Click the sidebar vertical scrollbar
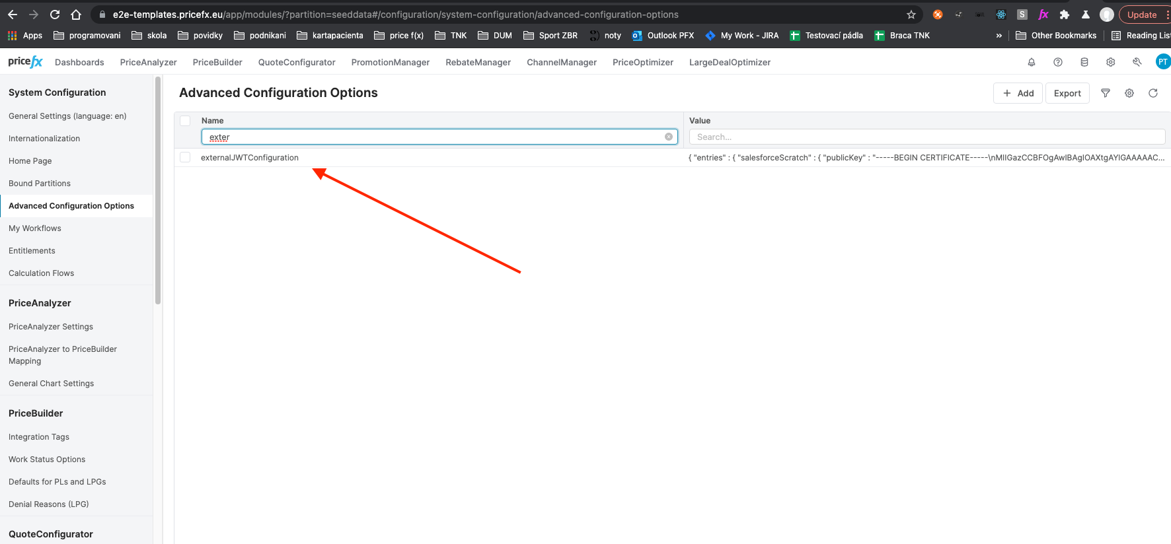This screenshot has width=1171, height=544. 158,191
